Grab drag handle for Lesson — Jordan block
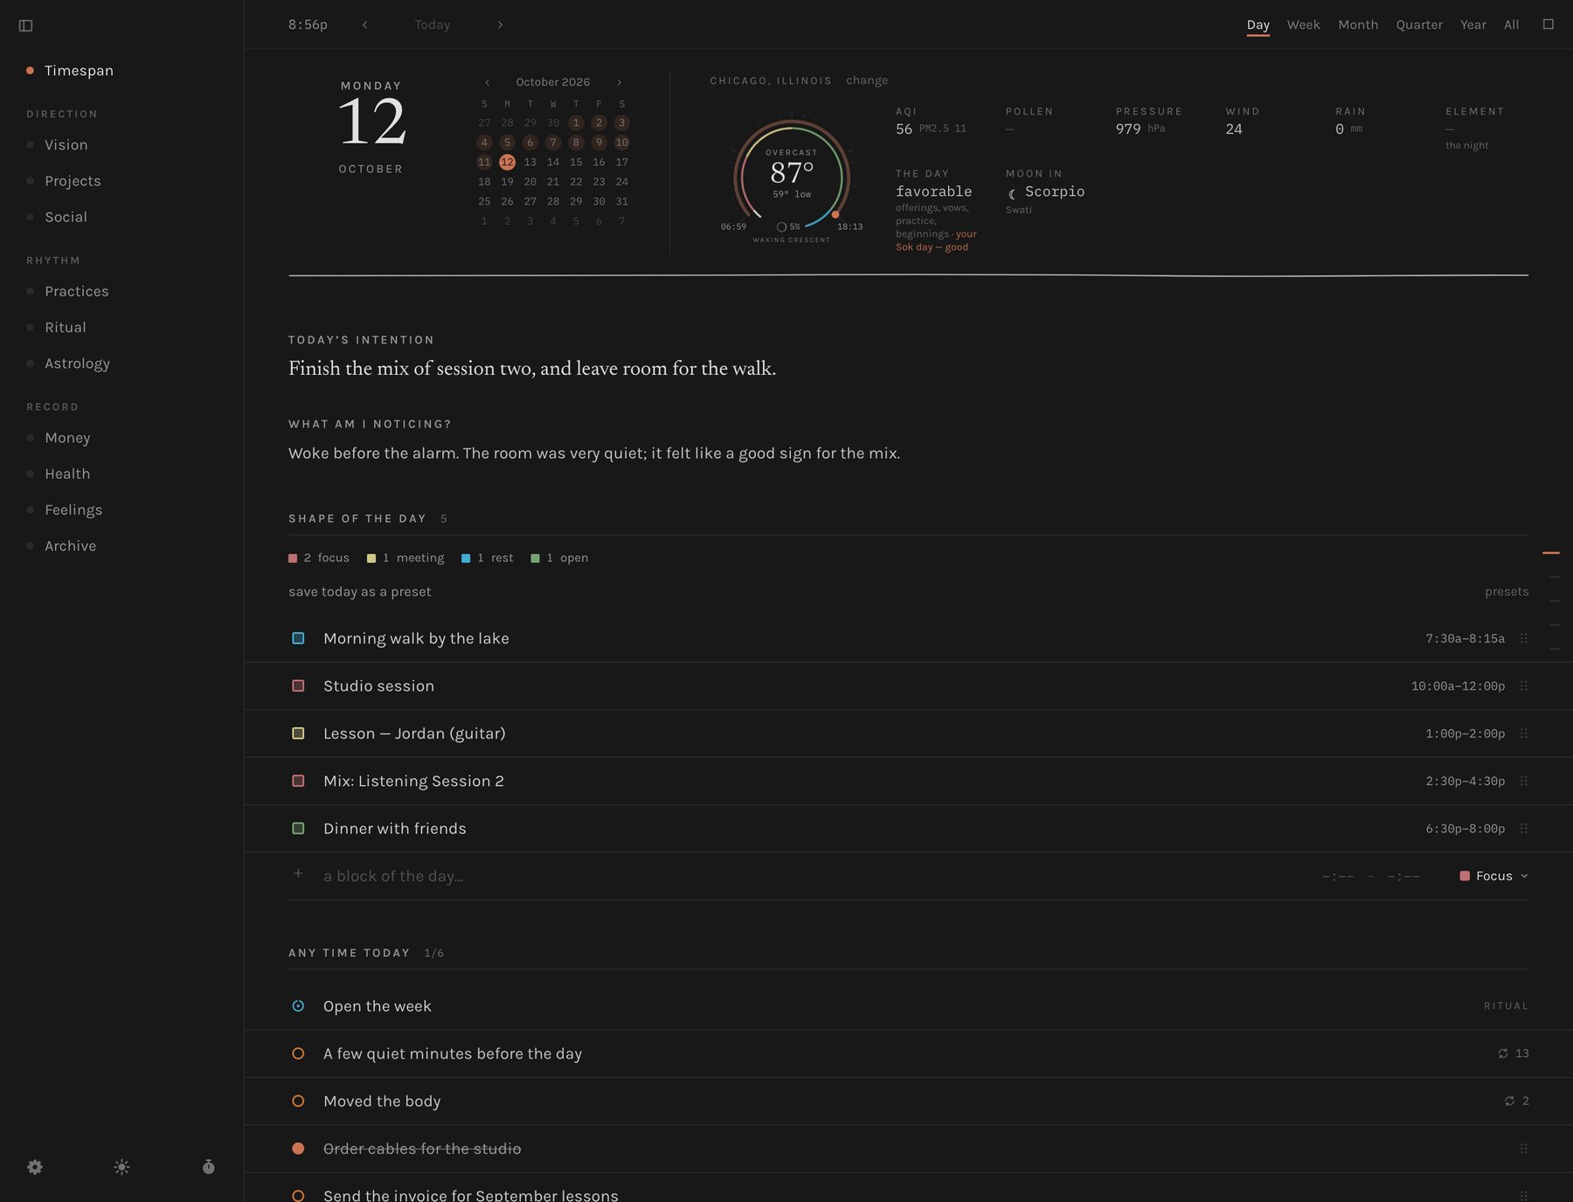 (x=1524, y=733)
